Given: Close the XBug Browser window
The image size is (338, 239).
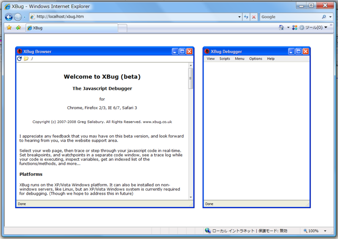Looking at the screenshot, I should click(189, 51).
